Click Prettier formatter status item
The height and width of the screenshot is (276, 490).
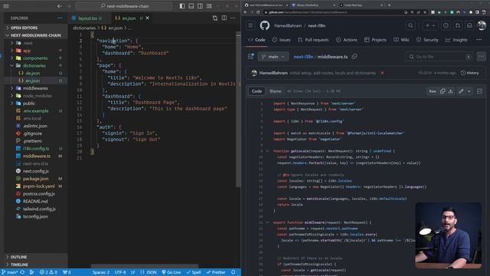pos(216,272)
